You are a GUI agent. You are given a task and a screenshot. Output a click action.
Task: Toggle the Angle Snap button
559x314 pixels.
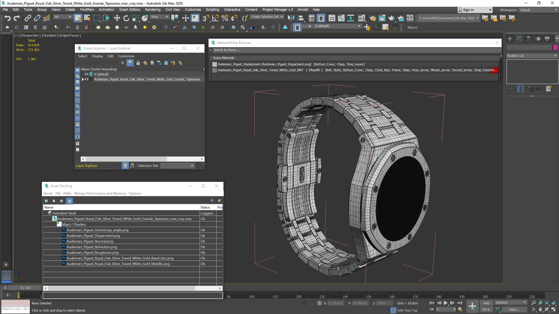point(215,18)
